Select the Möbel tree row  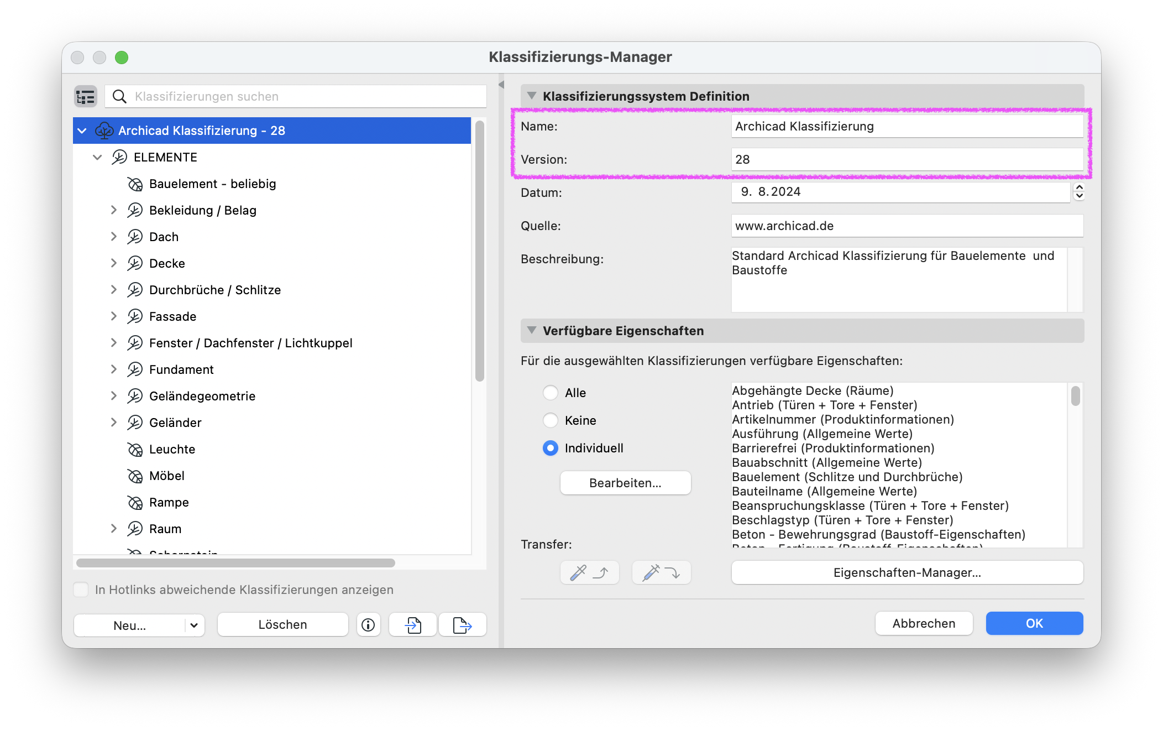[x=272, y=476]
